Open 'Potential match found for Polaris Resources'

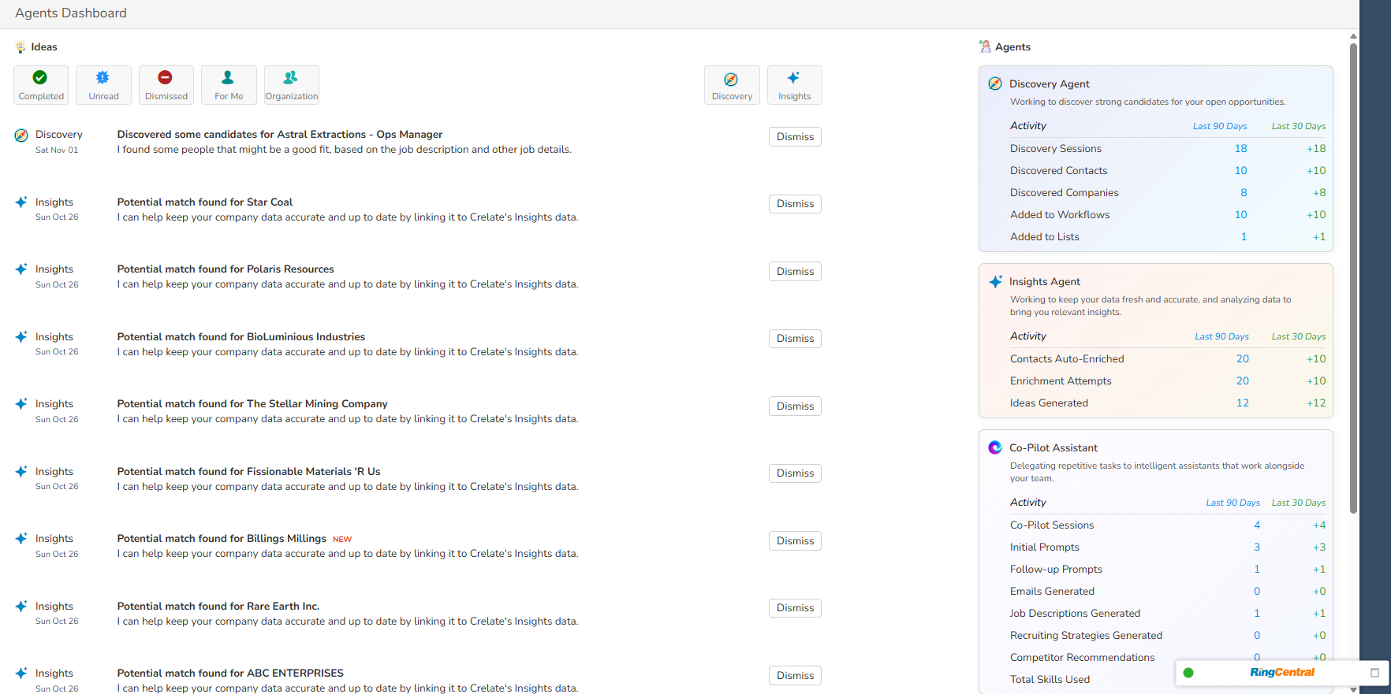click(226, 269)
